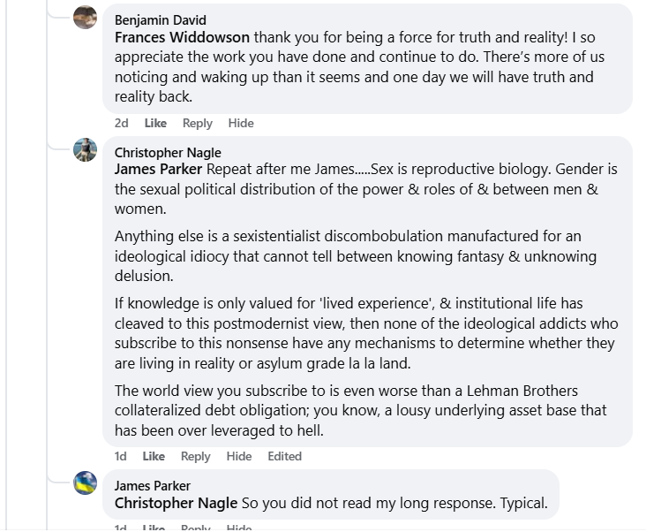The image size is (646, 532).
Task: Reply to Benjamin David's comment
Action: (x=197, y=123)
